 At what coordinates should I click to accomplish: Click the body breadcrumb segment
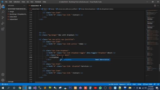click(52, 9)
